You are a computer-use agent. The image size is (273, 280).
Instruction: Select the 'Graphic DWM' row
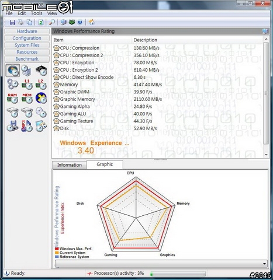coord(158,92)
